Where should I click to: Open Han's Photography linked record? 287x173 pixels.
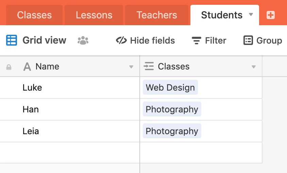point(172,109)
